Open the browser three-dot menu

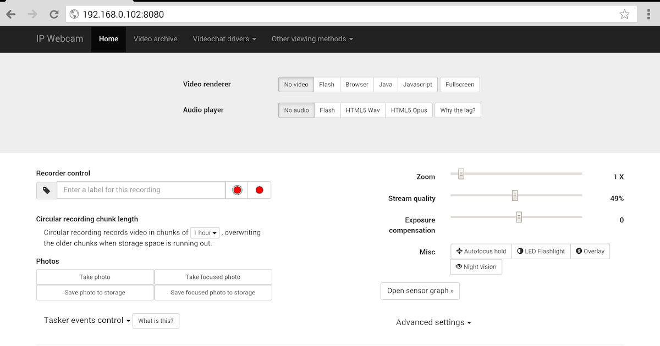649,14
